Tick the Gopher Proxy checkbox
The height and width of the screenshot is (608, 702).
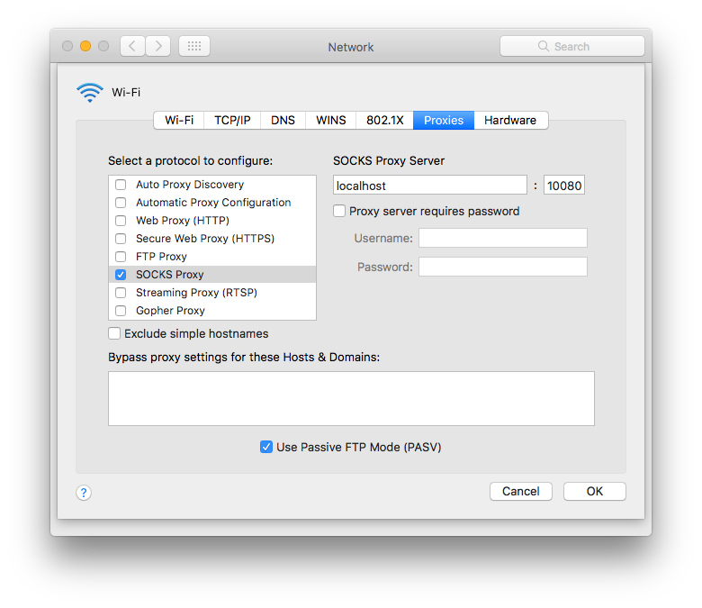121,311
